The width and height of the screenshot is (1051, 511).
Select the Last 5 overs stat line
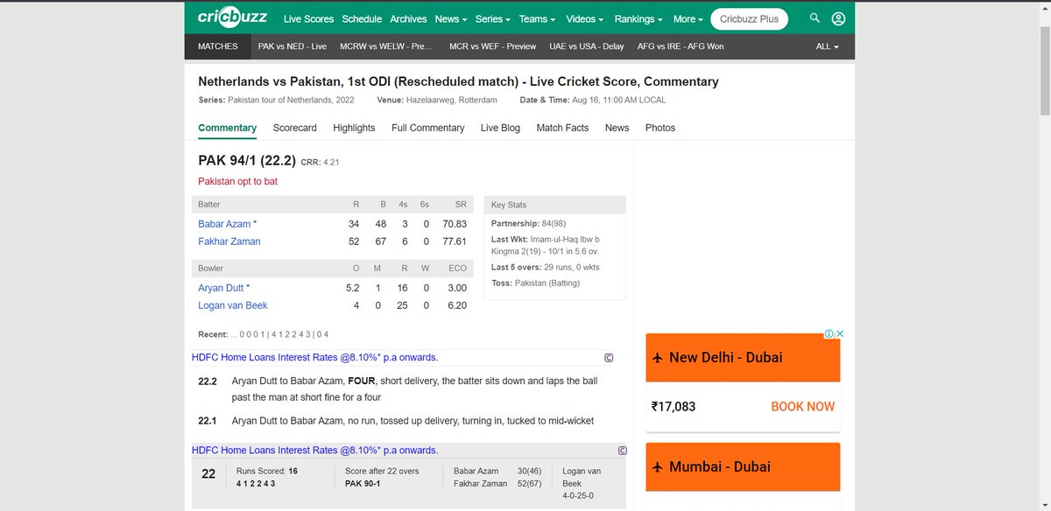tap(545, 267)
